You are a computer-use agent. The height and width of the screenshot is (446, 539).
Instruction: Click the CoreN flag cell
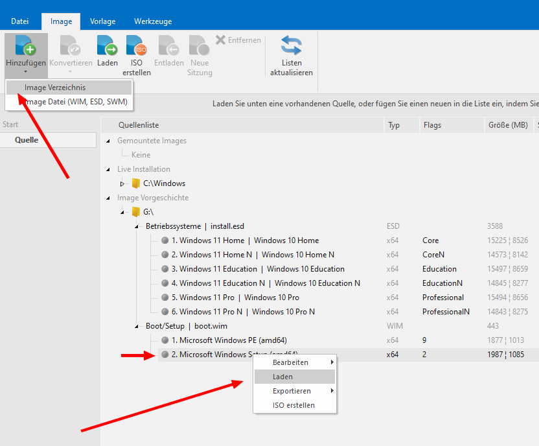tap(433, 255)
